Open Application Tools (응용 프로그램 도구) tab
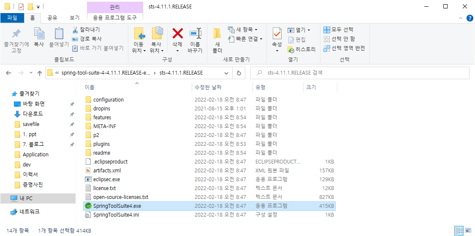The width and height of the screenshot is (475, 236). [x=115, y=18]
